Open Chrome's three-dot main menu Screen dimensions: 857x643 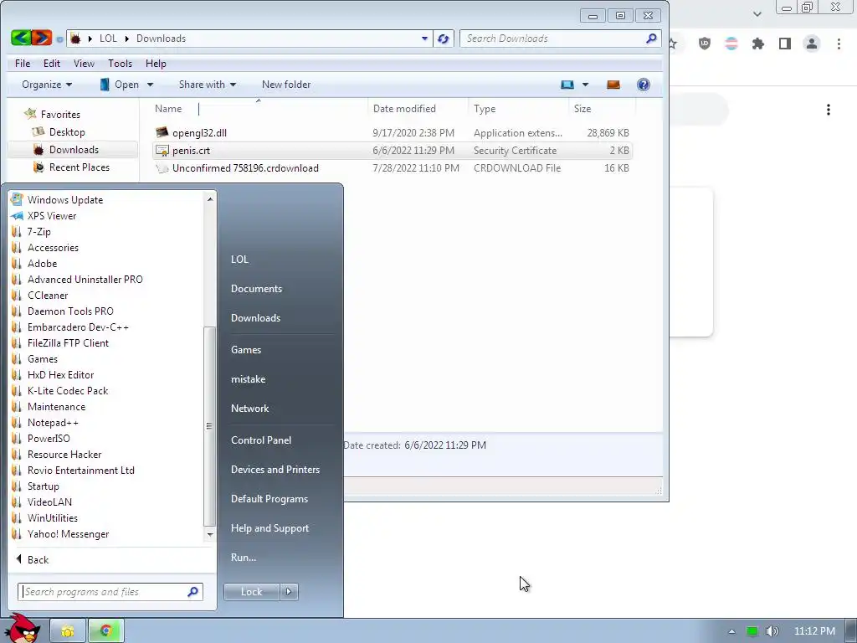pyautogui.click(x=839, y=44)
